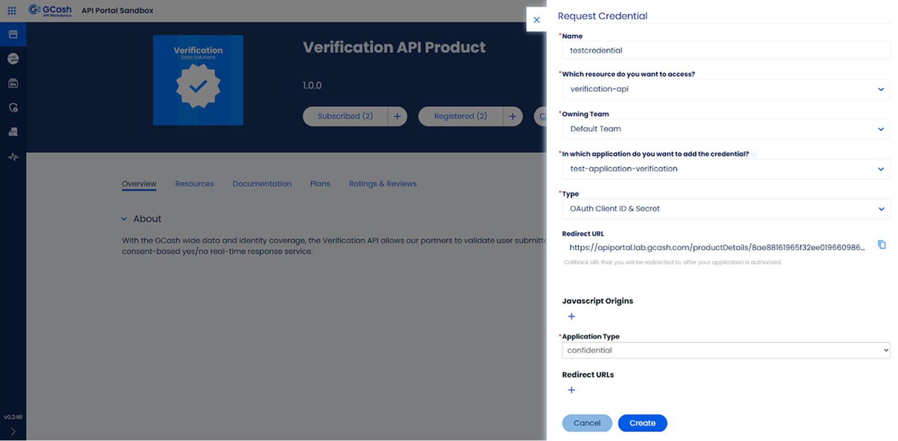Switch to the Overview tab

139,184
